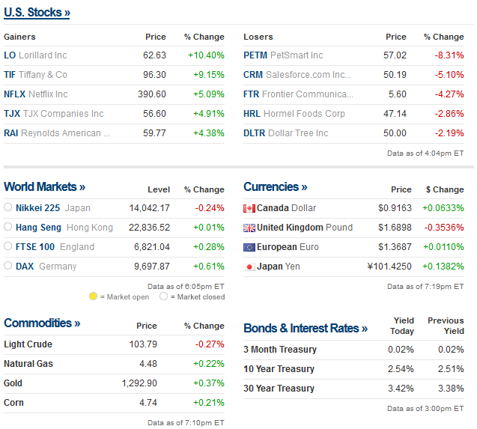Click PetSmart's -8.31% change value
Viewport: 477px width, 429px height.
point(449,55)
